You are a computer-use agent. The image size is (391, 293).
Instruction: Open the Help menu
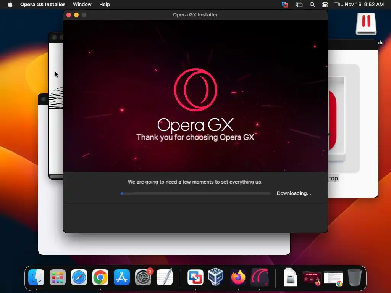[105, 5]
